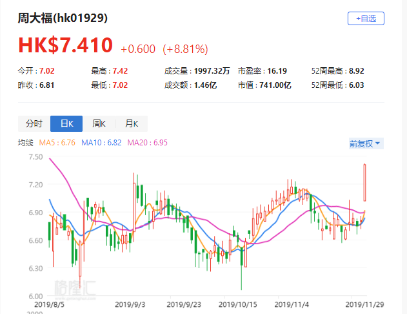
Task: Click the 2019/9/3 date axis label
Action: coord(131,303)
